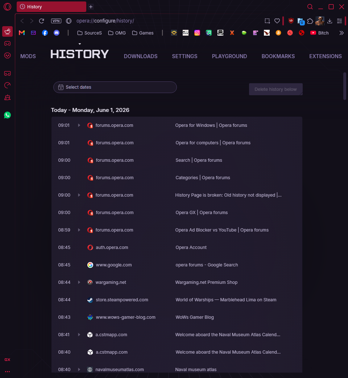Open the downloads arrow icon in toolbar
Image resolution: width=348 pixels, height=378 pixels.
pos(330,21)
